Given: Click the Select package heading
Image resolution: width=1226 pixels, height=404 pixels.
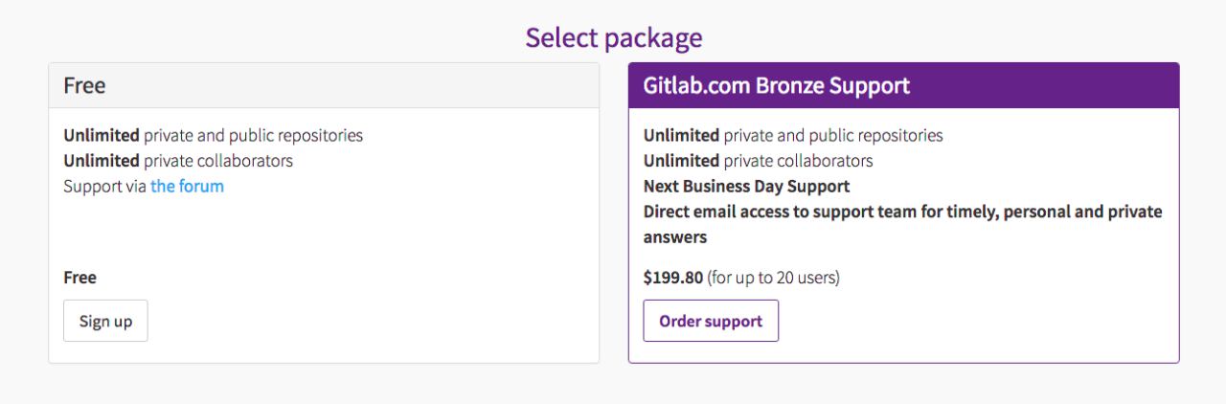Looking at the screenshot, I should (613, 37).
